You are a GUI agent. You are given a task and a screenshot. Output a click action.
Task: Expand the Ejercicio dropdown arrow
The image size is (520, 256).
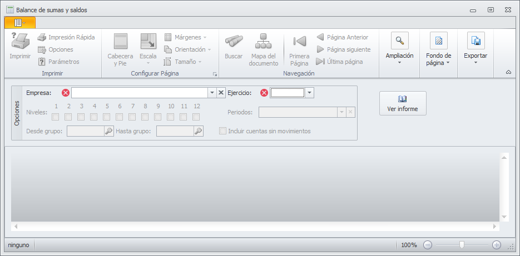309,93
